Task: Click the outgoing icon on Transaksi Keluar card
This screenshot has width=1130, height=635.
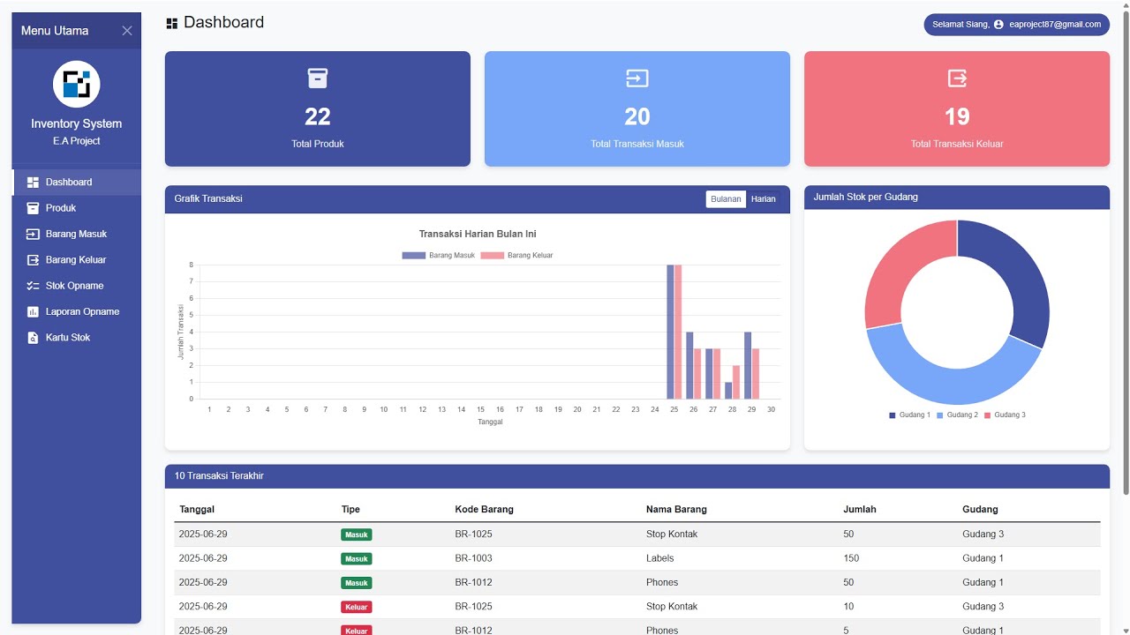Action: (x=957, y=78)
